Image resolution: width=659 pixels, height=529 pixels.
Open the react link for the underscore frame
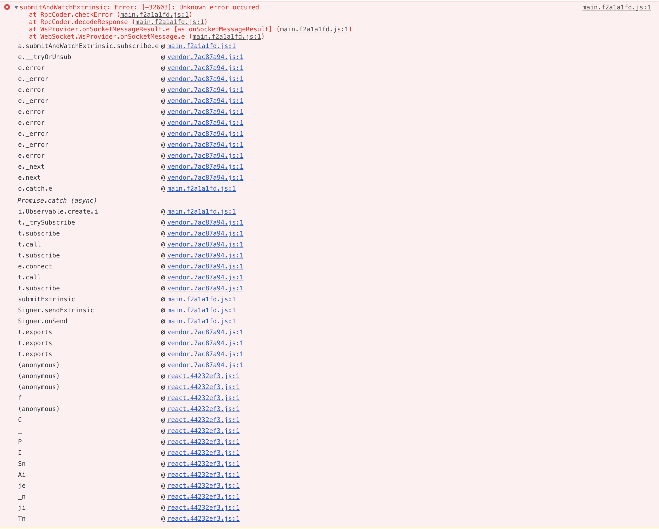pyautogui.click(x=204, y=431)
